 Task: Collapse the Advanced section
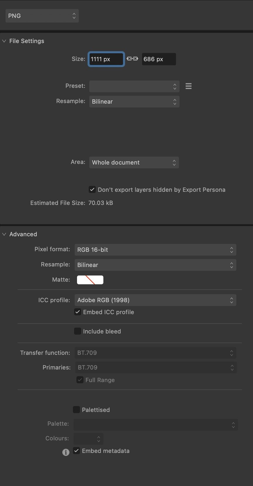coord(4,234)
